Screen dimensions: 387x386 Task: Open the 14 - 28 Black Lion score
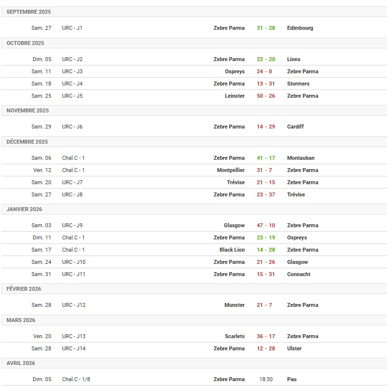tap(265, 250)
